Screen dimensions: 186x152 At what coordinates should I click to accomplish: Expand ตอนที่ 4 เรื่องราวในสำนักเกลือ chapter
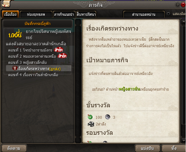[33, 75]
